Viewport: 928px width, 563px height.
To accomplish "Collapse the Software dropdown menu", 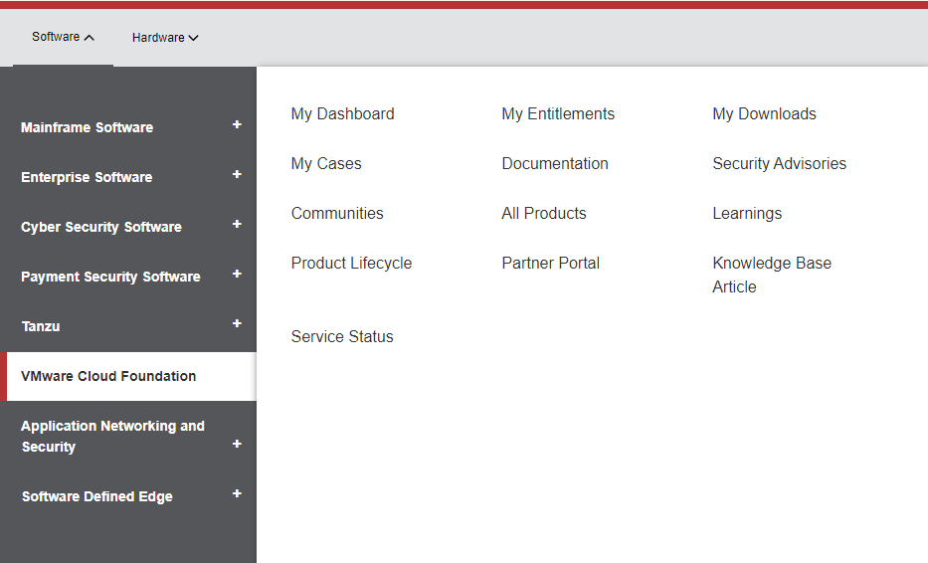I will [63, 38].
